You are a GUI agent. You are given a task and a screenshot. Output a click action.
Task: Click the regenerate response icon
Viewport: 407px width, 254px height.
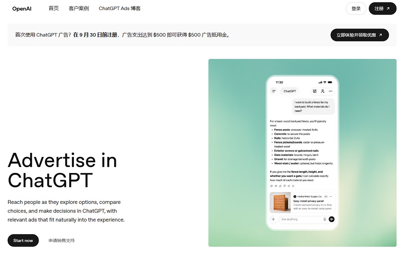[289, 186]
